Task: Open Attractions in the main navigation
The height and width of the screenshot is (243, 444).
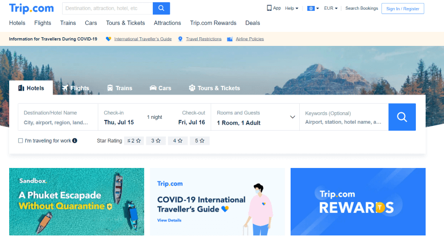Action: click(x=167, y=23)
